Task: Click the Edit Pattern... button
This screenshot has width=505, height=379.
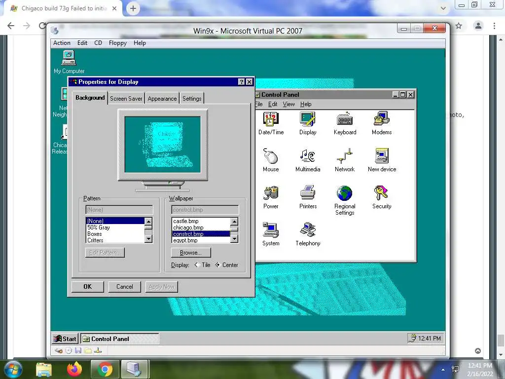Action: coord(105,252)
